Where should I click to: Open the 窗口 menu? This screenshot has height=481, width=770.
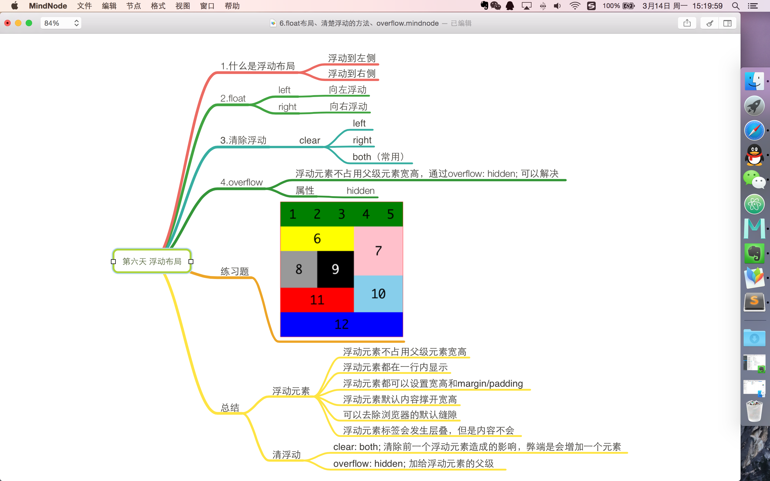tap(207, 6)
